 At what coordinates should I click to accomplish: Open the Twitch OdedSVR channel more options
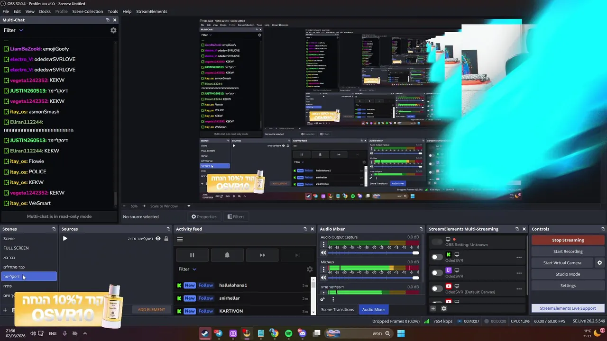(x=519, y=273)
